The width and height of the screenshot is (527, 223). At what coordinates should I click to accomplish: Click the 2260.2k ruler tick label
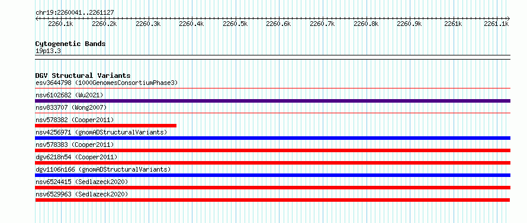[x=104, y=24]
